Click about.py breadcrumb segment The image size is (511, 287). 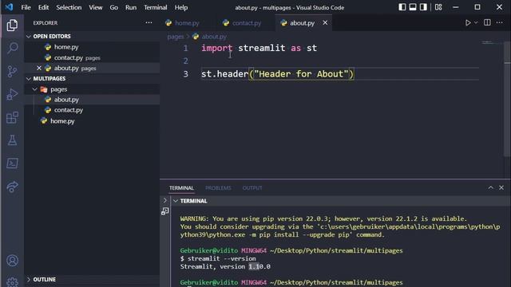pyautogui.click(x=214, y=37)
